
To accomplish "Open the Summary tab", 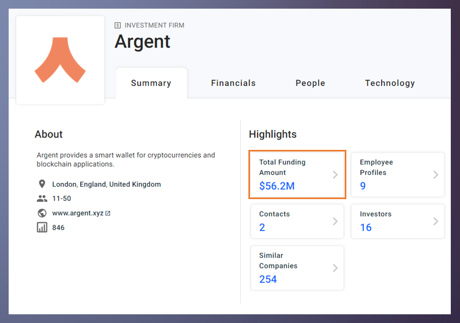I will point(152,83).
